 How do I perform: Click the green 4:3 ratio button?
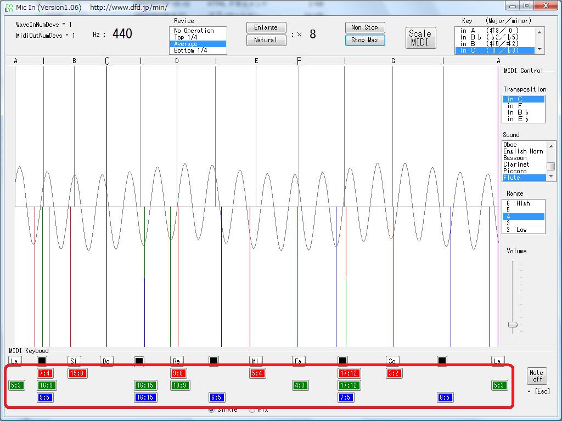click(300, 385)
